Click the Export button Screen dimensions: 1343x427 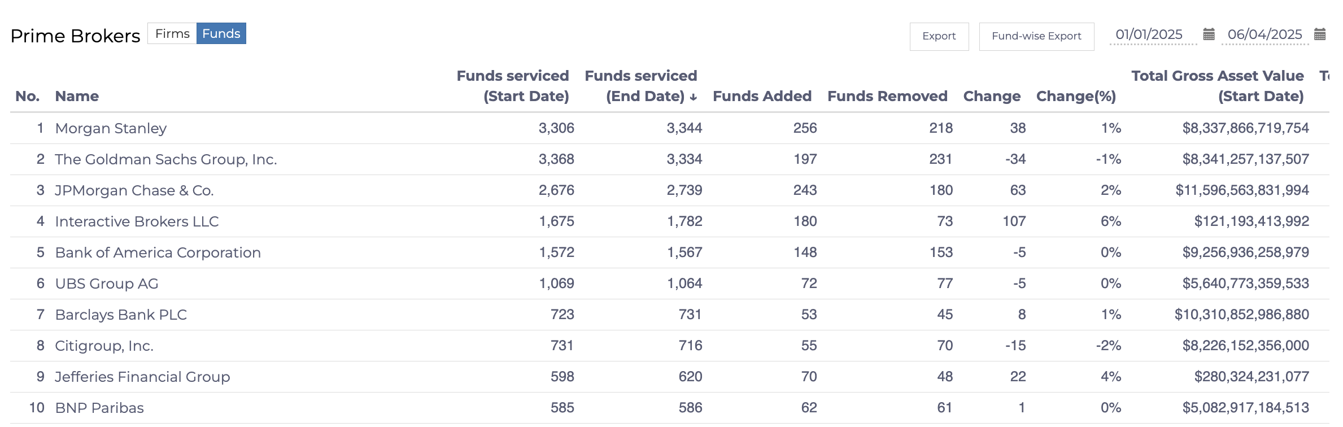939,36
